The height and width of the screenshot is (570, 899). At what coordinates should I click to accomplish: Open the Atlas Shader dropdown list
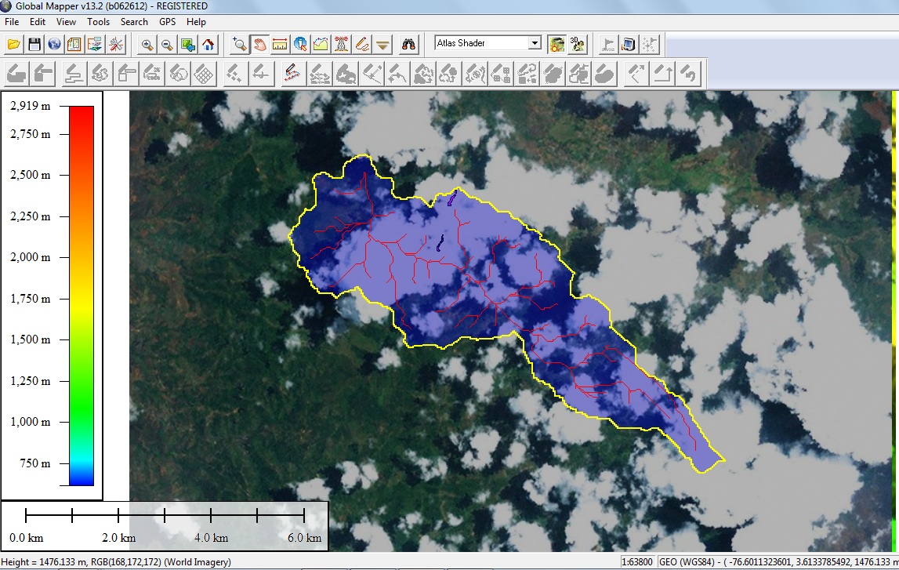tap(535, 43)
